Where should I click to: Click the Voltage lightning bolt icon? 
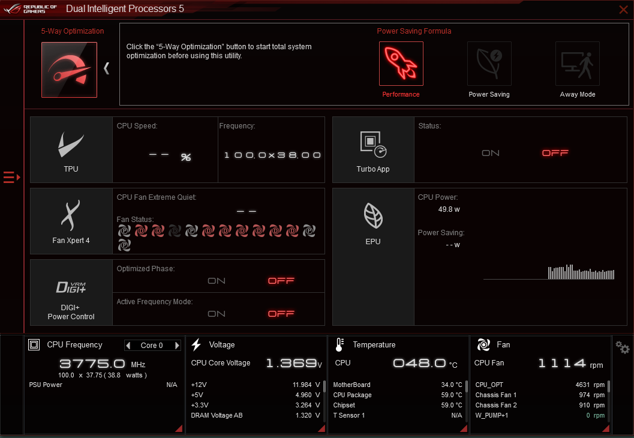point(196,344)
